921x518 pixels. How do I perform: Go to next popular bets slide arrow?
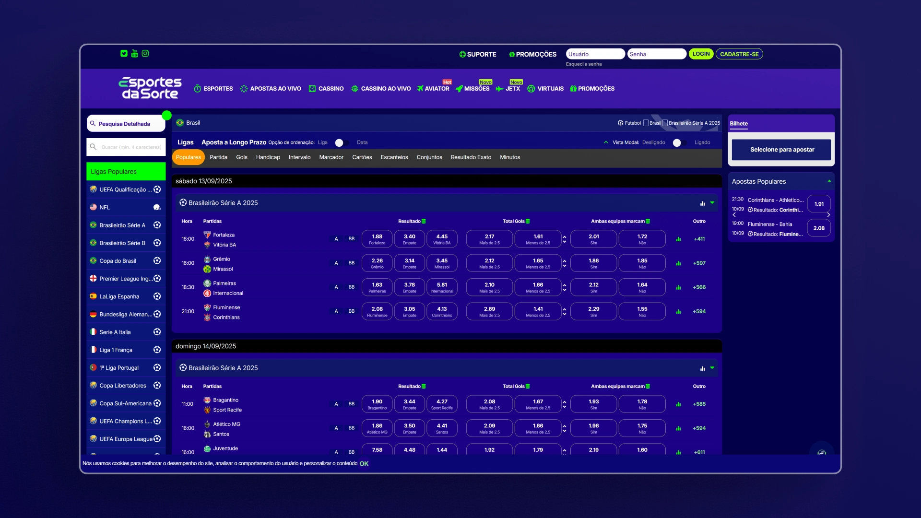tap(828, 215)
